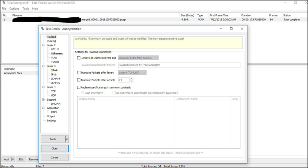Screen dimensions: 308x168
Task: Click the Okay button
Action: pyautogui.click(x=55, y=148)
